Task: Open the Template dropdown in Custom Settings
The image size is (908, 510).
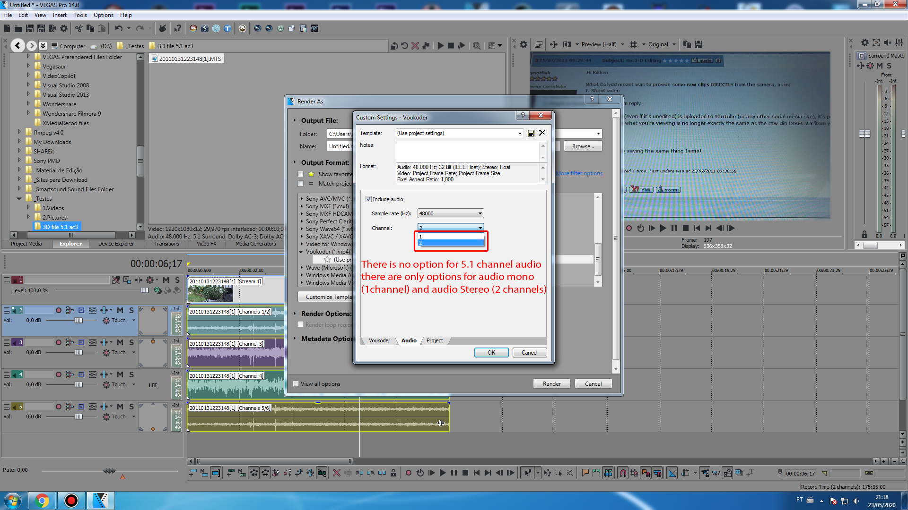Action: click(520, 133)
